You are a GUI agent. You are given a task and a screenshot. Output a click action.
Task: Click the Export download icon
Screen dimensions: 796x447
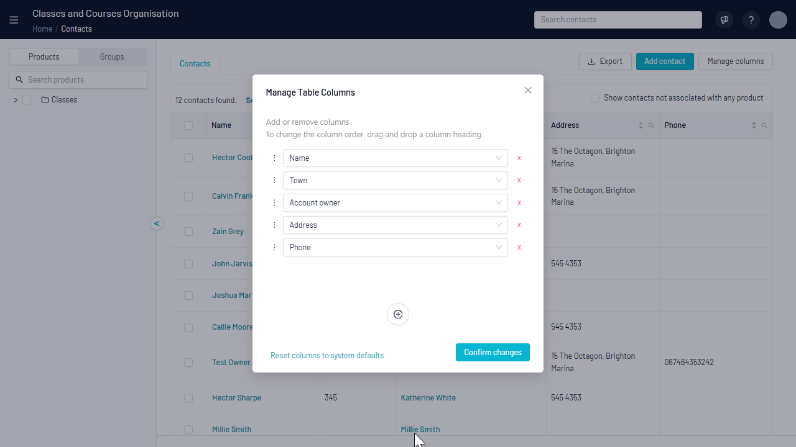coord(590,61)
